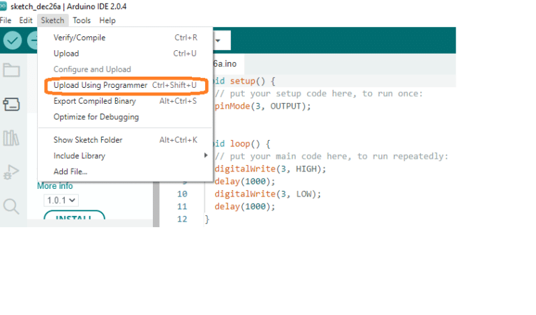This screenshot has height=315, width=536.
Task: Select Upload Using Programmer menu entry
Action: click(125, 85)
